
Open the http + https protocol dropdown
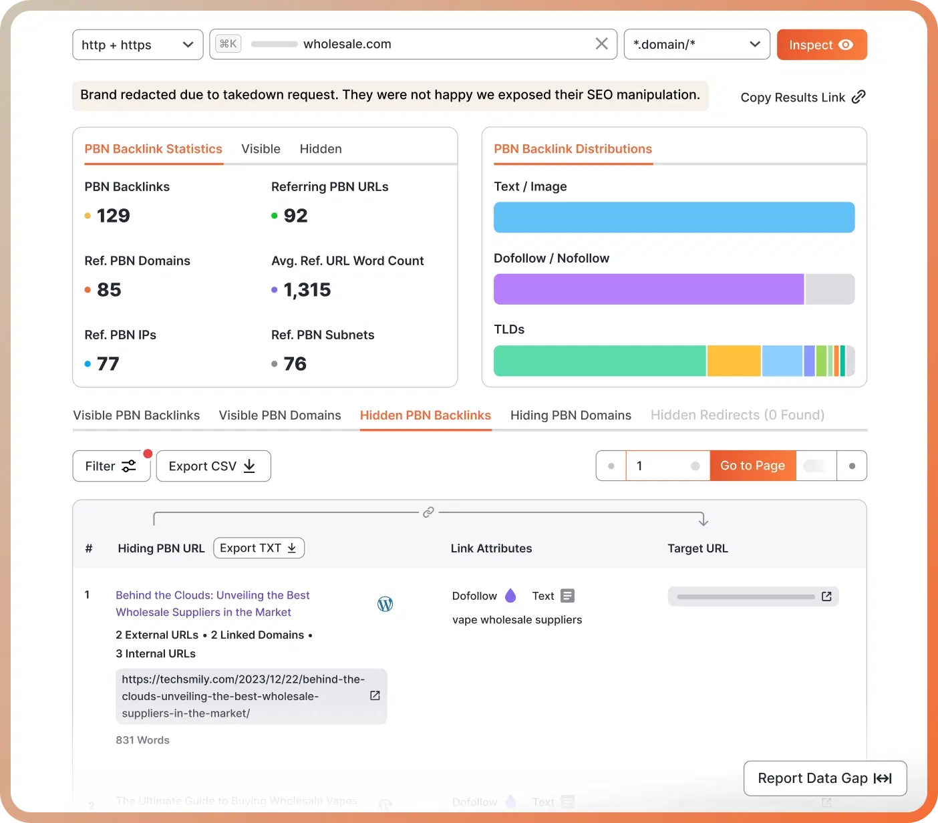[138, 45]
